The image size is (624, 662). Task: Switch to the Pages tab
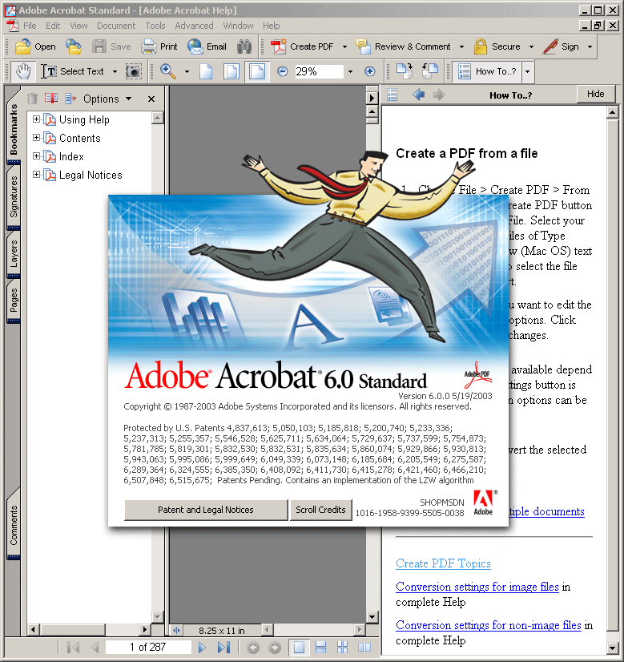(14, 301)
